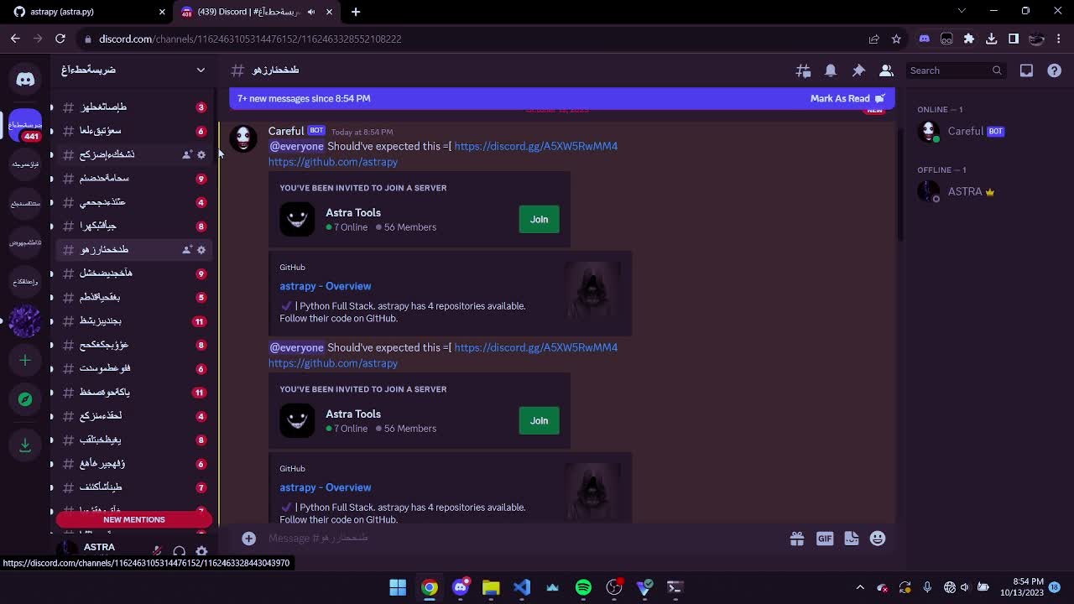Open the astrapy GitHub overview link
Screen dimensions: 1074x604
pyautogui.click(x=326, y=286)
